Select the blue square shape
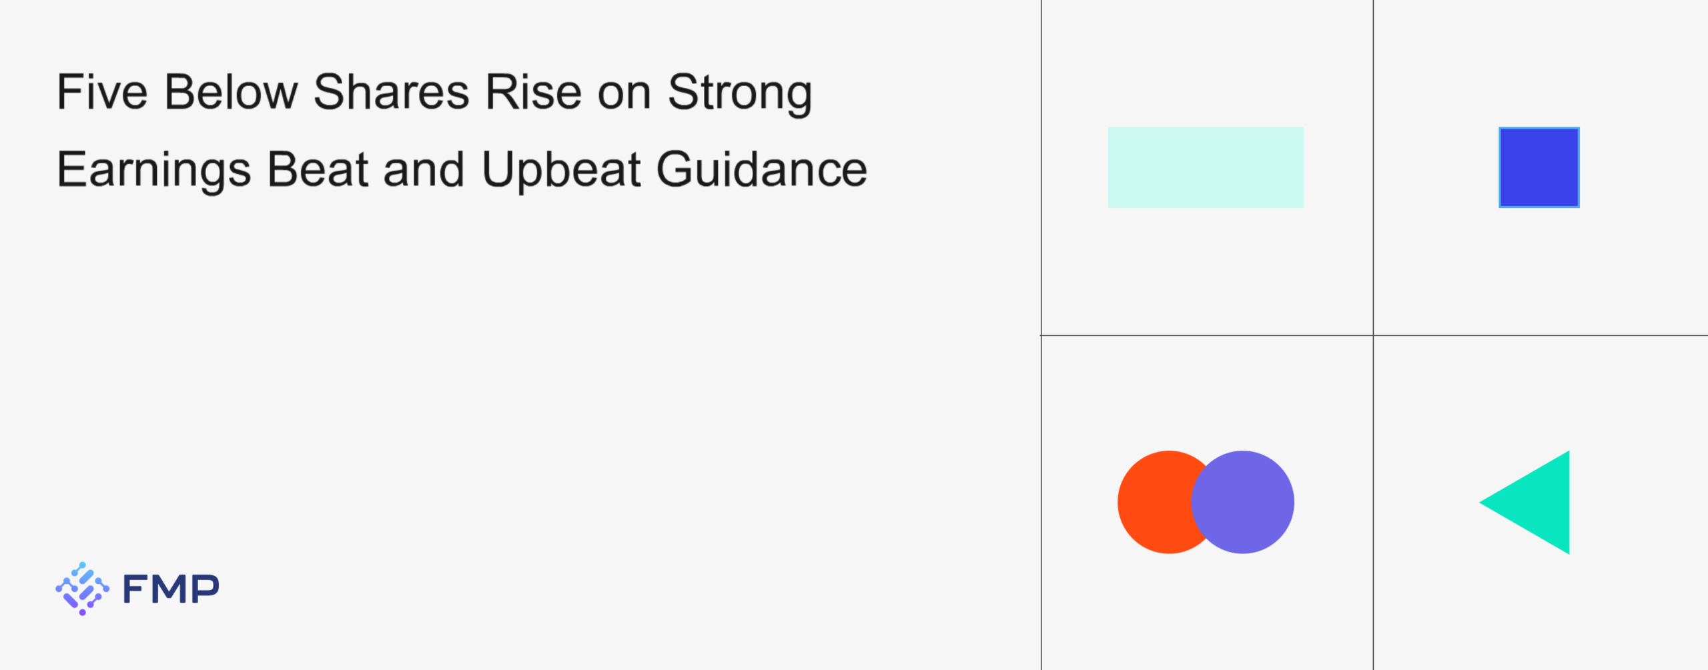This screenshot has height=670, width=1708. [x=1539, y=167]
